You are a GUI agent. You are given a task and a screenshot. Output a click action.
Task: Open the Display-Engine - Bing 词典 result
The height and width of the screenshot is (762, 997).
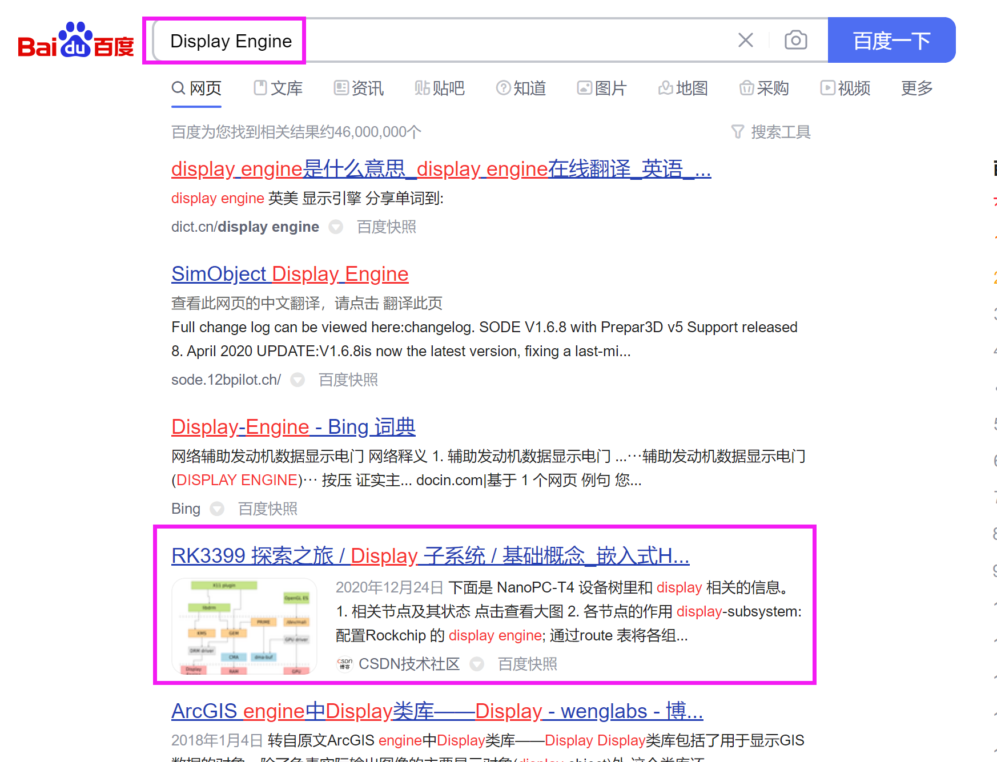tap(294, 427)
